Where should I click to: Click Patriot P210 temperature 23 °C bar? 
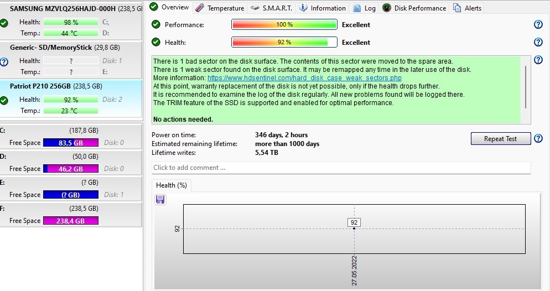tap(71, 111)
